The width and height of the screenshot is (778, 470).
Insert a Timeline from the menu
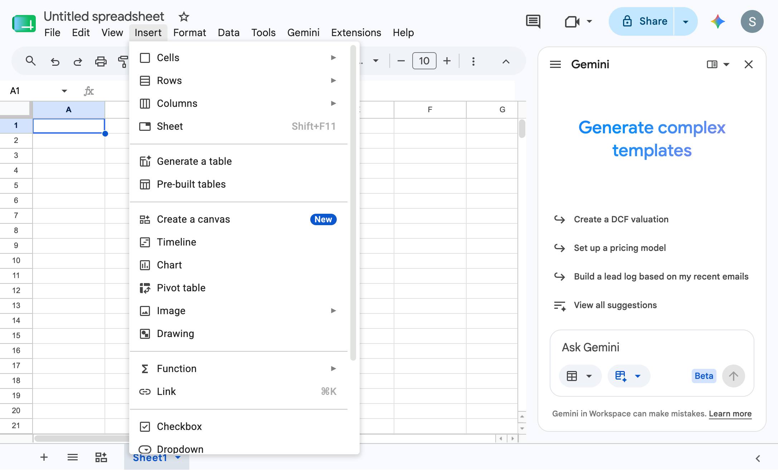(238, 242)
